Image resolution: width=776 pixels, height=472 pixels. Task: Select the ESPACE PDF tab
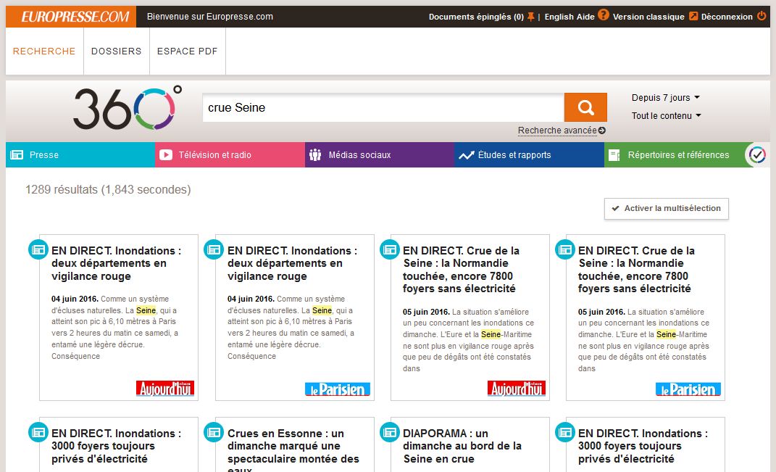pyautogui.click(x=187, y=51)
